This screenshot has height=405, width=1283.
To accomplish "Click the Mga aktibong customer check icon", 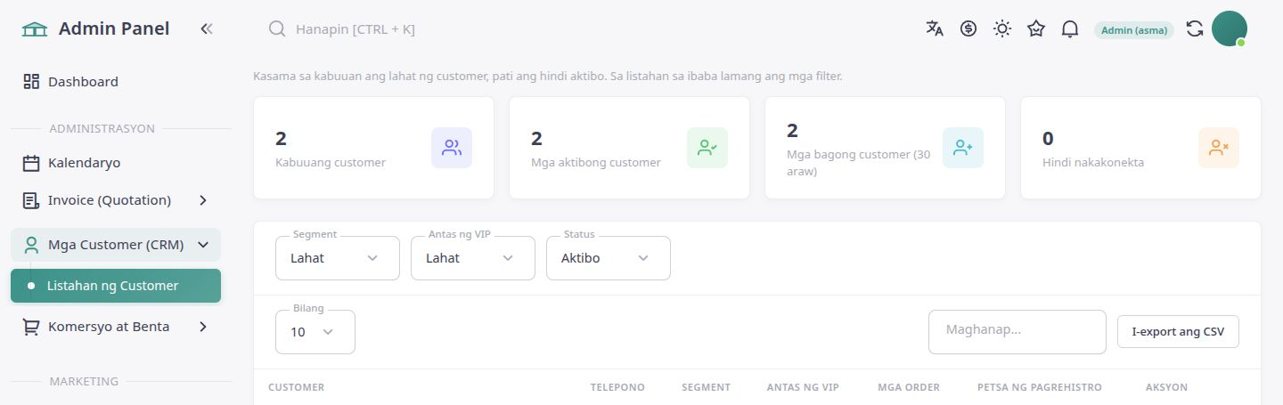I will pos(707,148).
